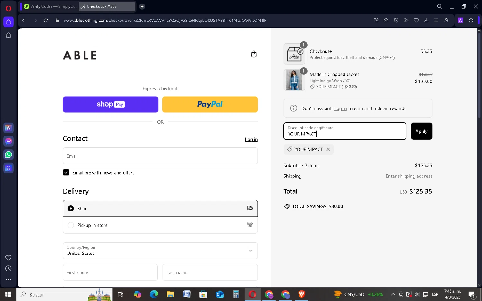Save page with toolbar heart icon
Screen dimensions: 482x301
click(416, 20)
